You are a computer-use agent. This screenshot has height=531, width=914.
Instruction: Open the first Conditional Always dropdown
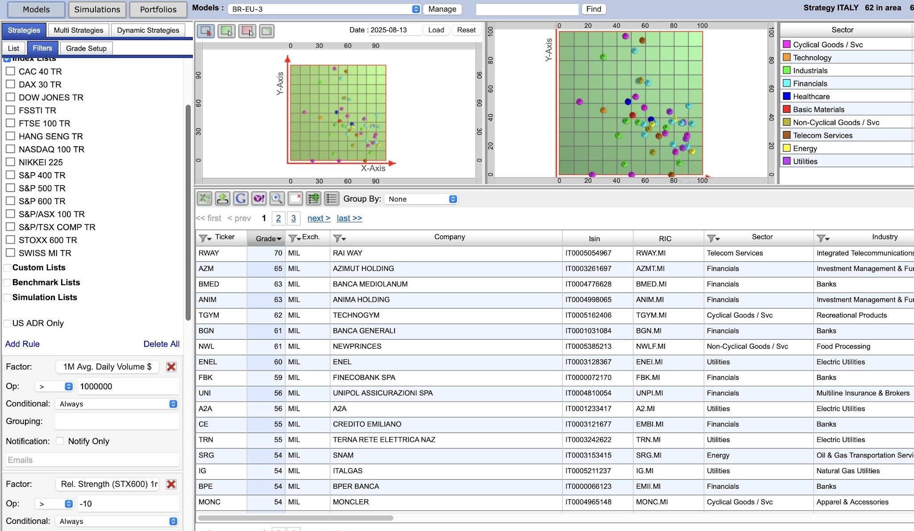pyautogui.click(x=117, y=404)
